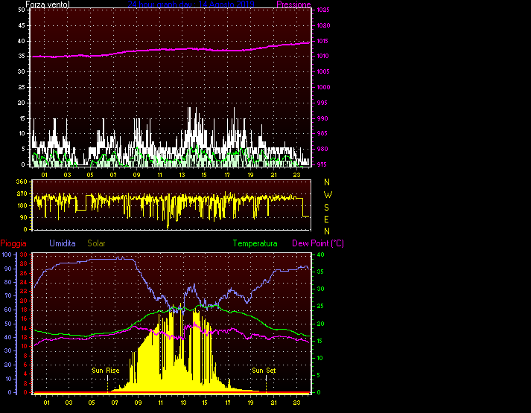531x413 pixels.
Task: Click pressure axis value 995
Action: point(322,103)
